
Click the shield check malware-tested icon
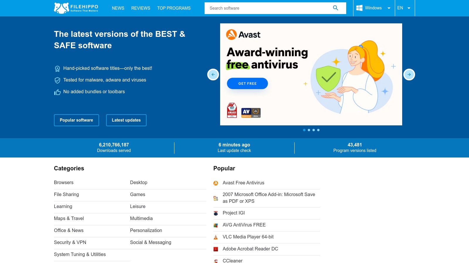[57, 80]
